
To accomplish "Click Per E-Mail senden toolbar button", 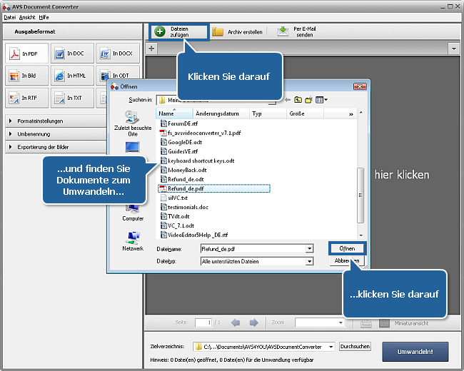I will (x=297, y=31).
